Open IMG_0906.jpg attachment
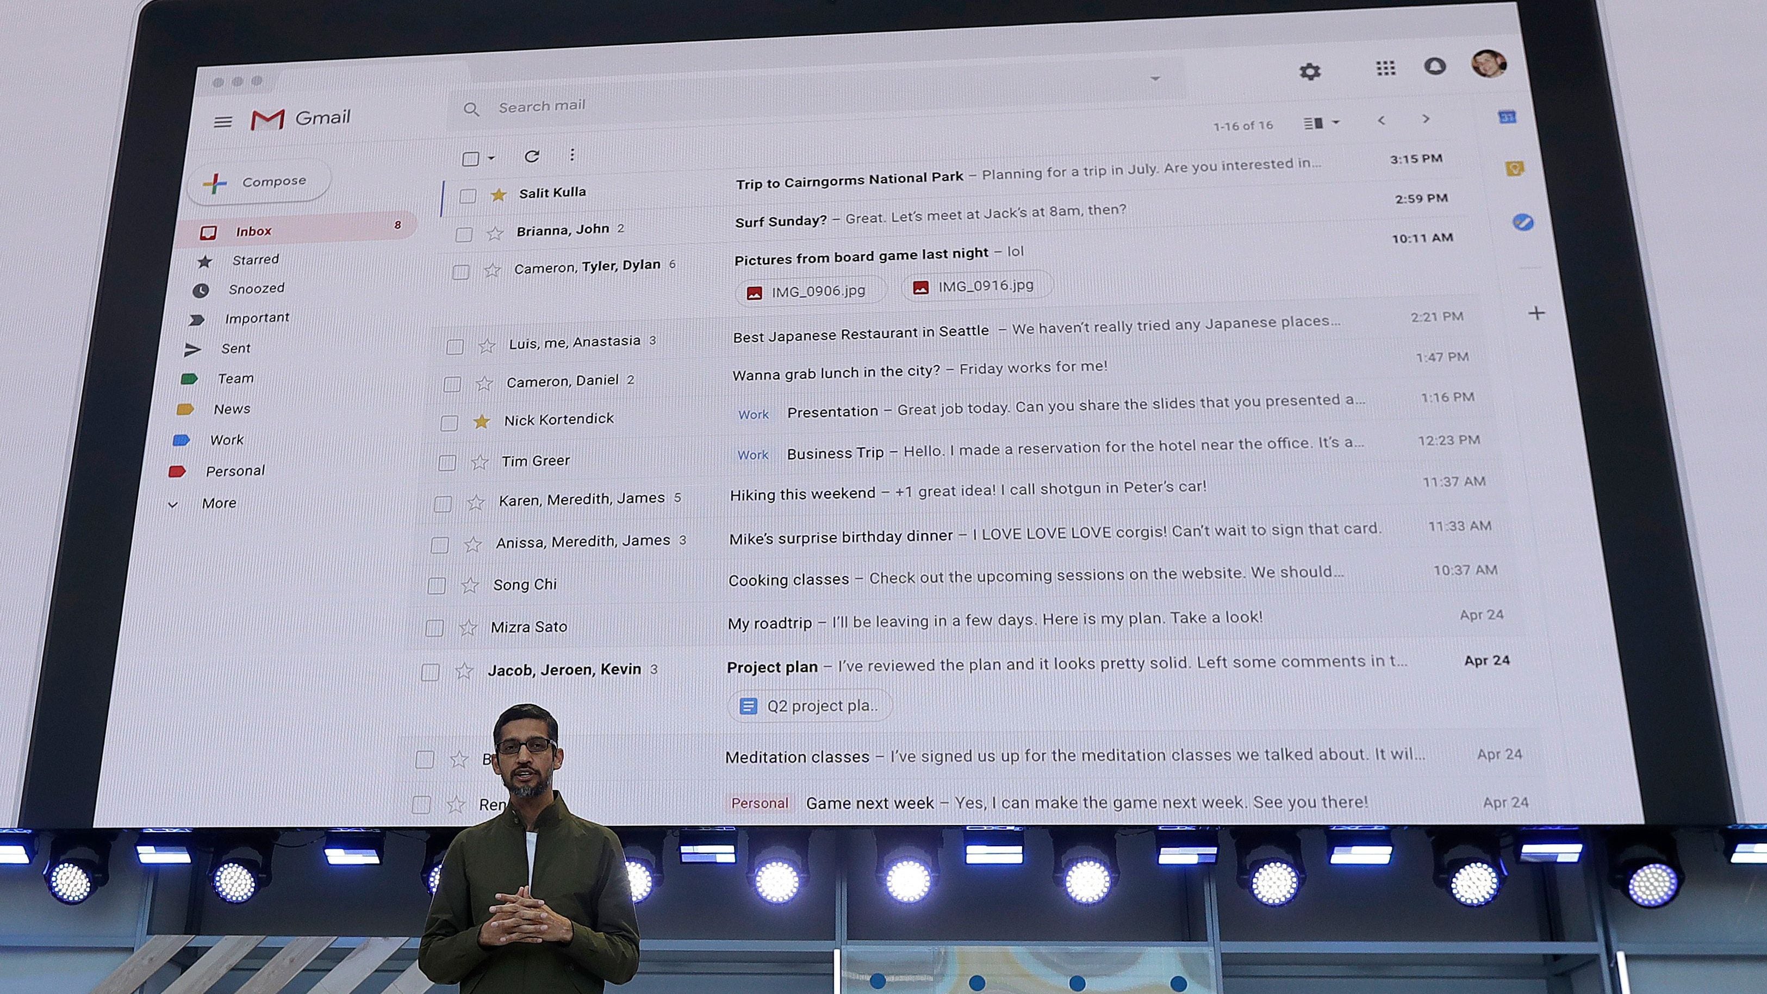Viewport: 1767px width, 994px height. click(810, 292)
